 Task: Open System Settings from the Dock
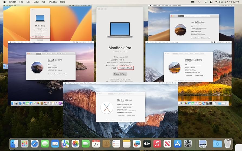[x=188, y=144]
